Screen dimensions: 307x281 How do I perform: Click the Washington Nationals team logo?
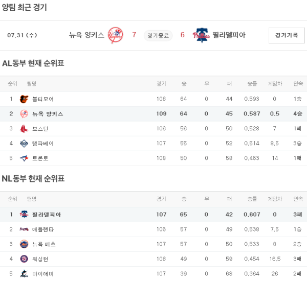(x=24, y=259)
